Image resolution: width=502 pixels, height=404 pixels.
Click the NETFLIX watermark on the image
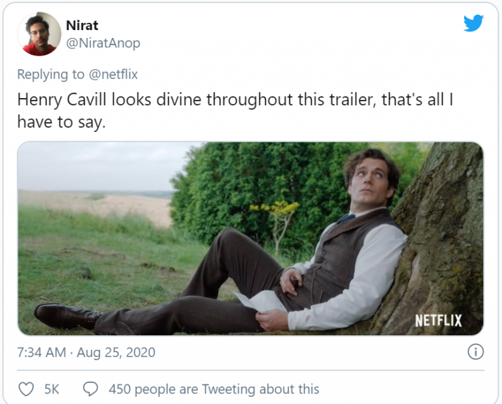coord(438,320)
